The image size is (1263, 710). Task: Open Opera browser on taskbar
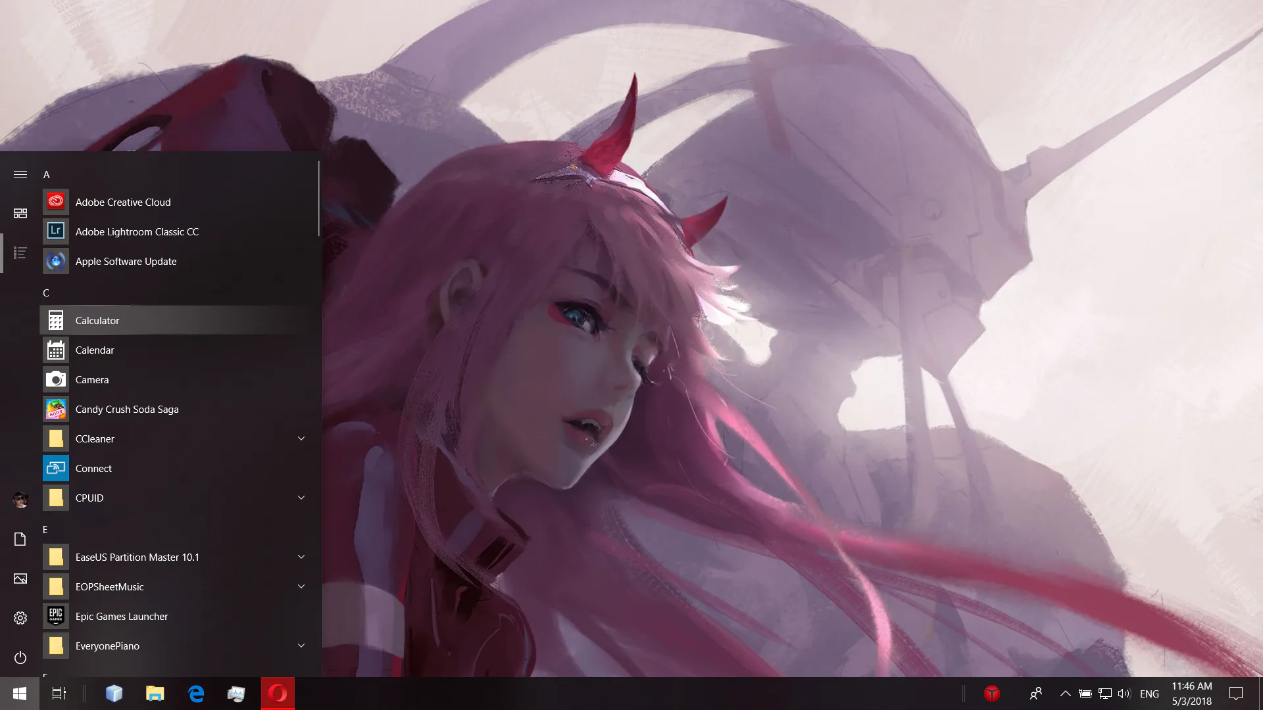tap(278, 694)
